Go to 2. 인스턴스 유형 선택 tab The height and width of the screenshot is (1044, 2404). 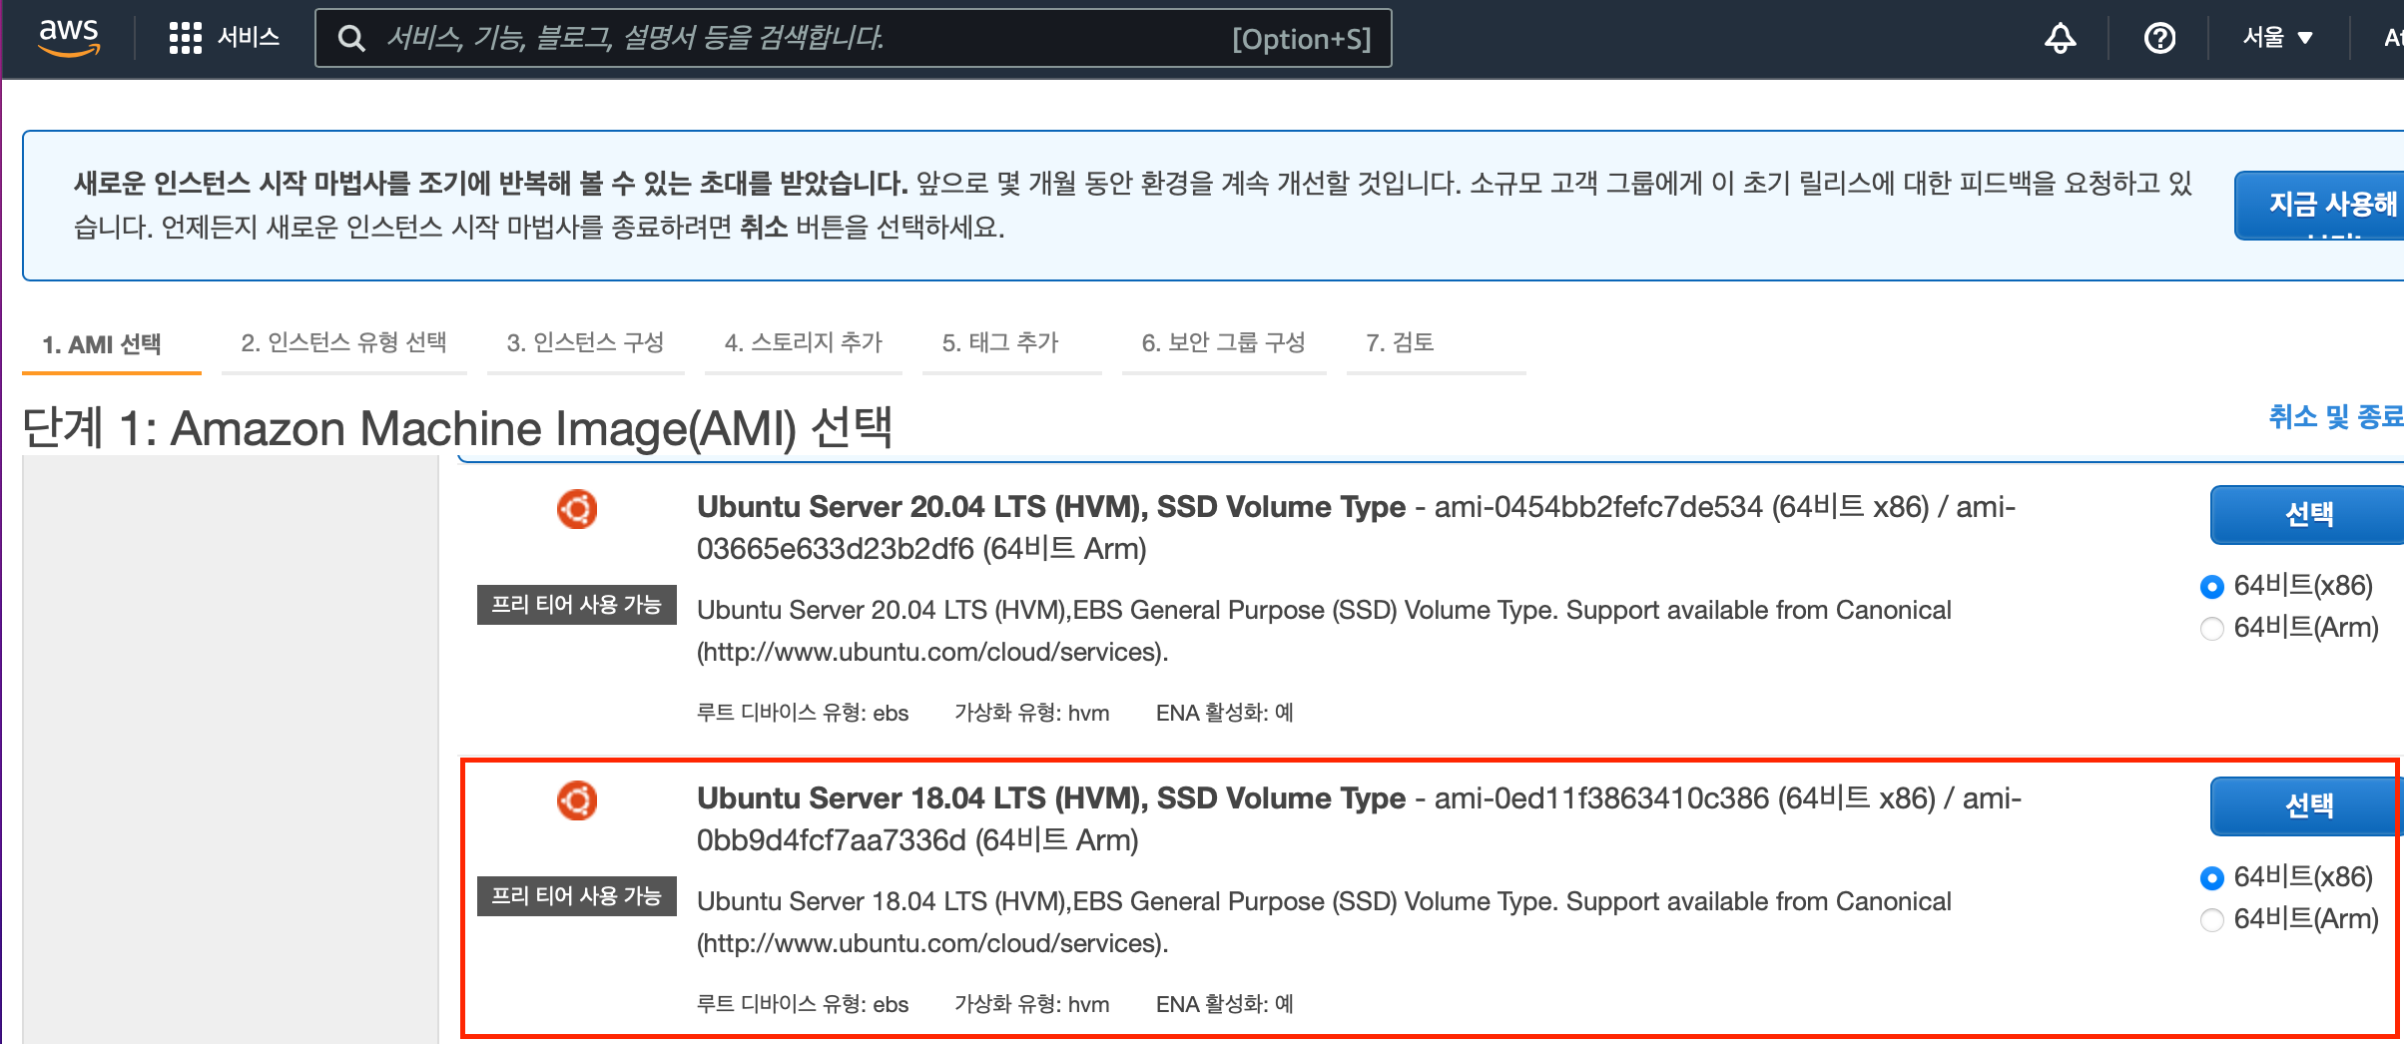point(343,343)
